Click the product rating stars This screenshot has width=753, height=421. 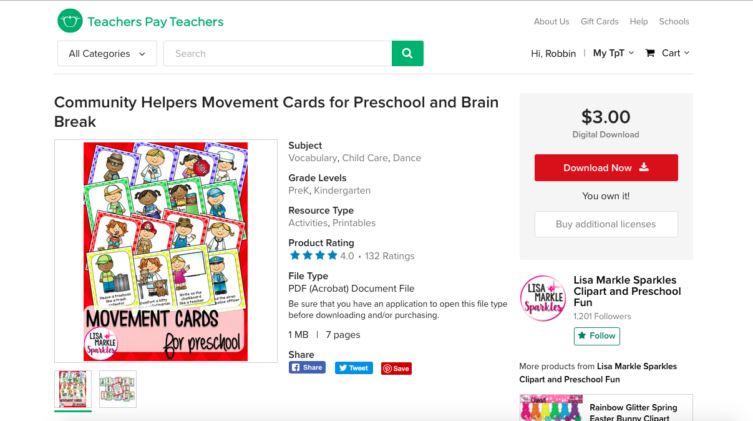point(314,255)
